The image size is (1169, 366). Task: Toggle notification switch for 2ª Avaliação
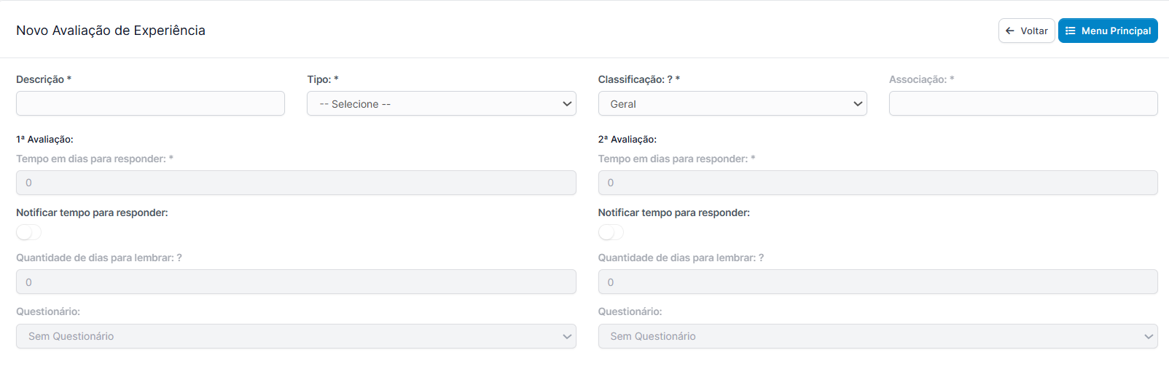[611, 232]
